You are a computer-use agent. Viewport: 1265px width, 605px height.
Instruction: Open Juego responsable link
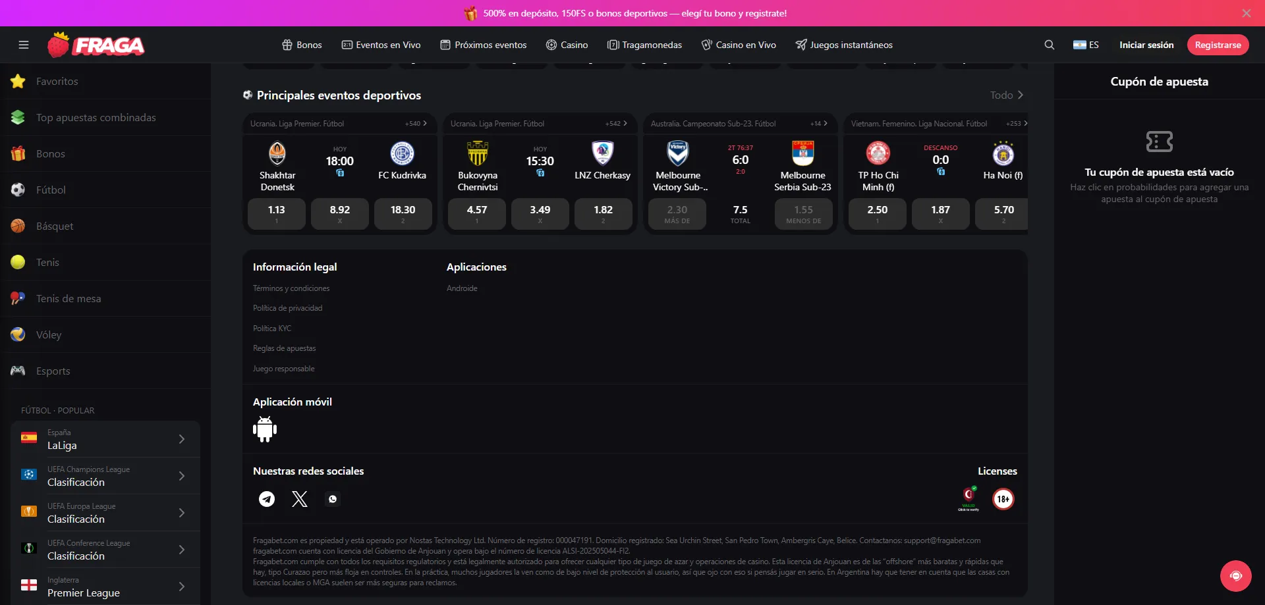[x=284, y=369]
